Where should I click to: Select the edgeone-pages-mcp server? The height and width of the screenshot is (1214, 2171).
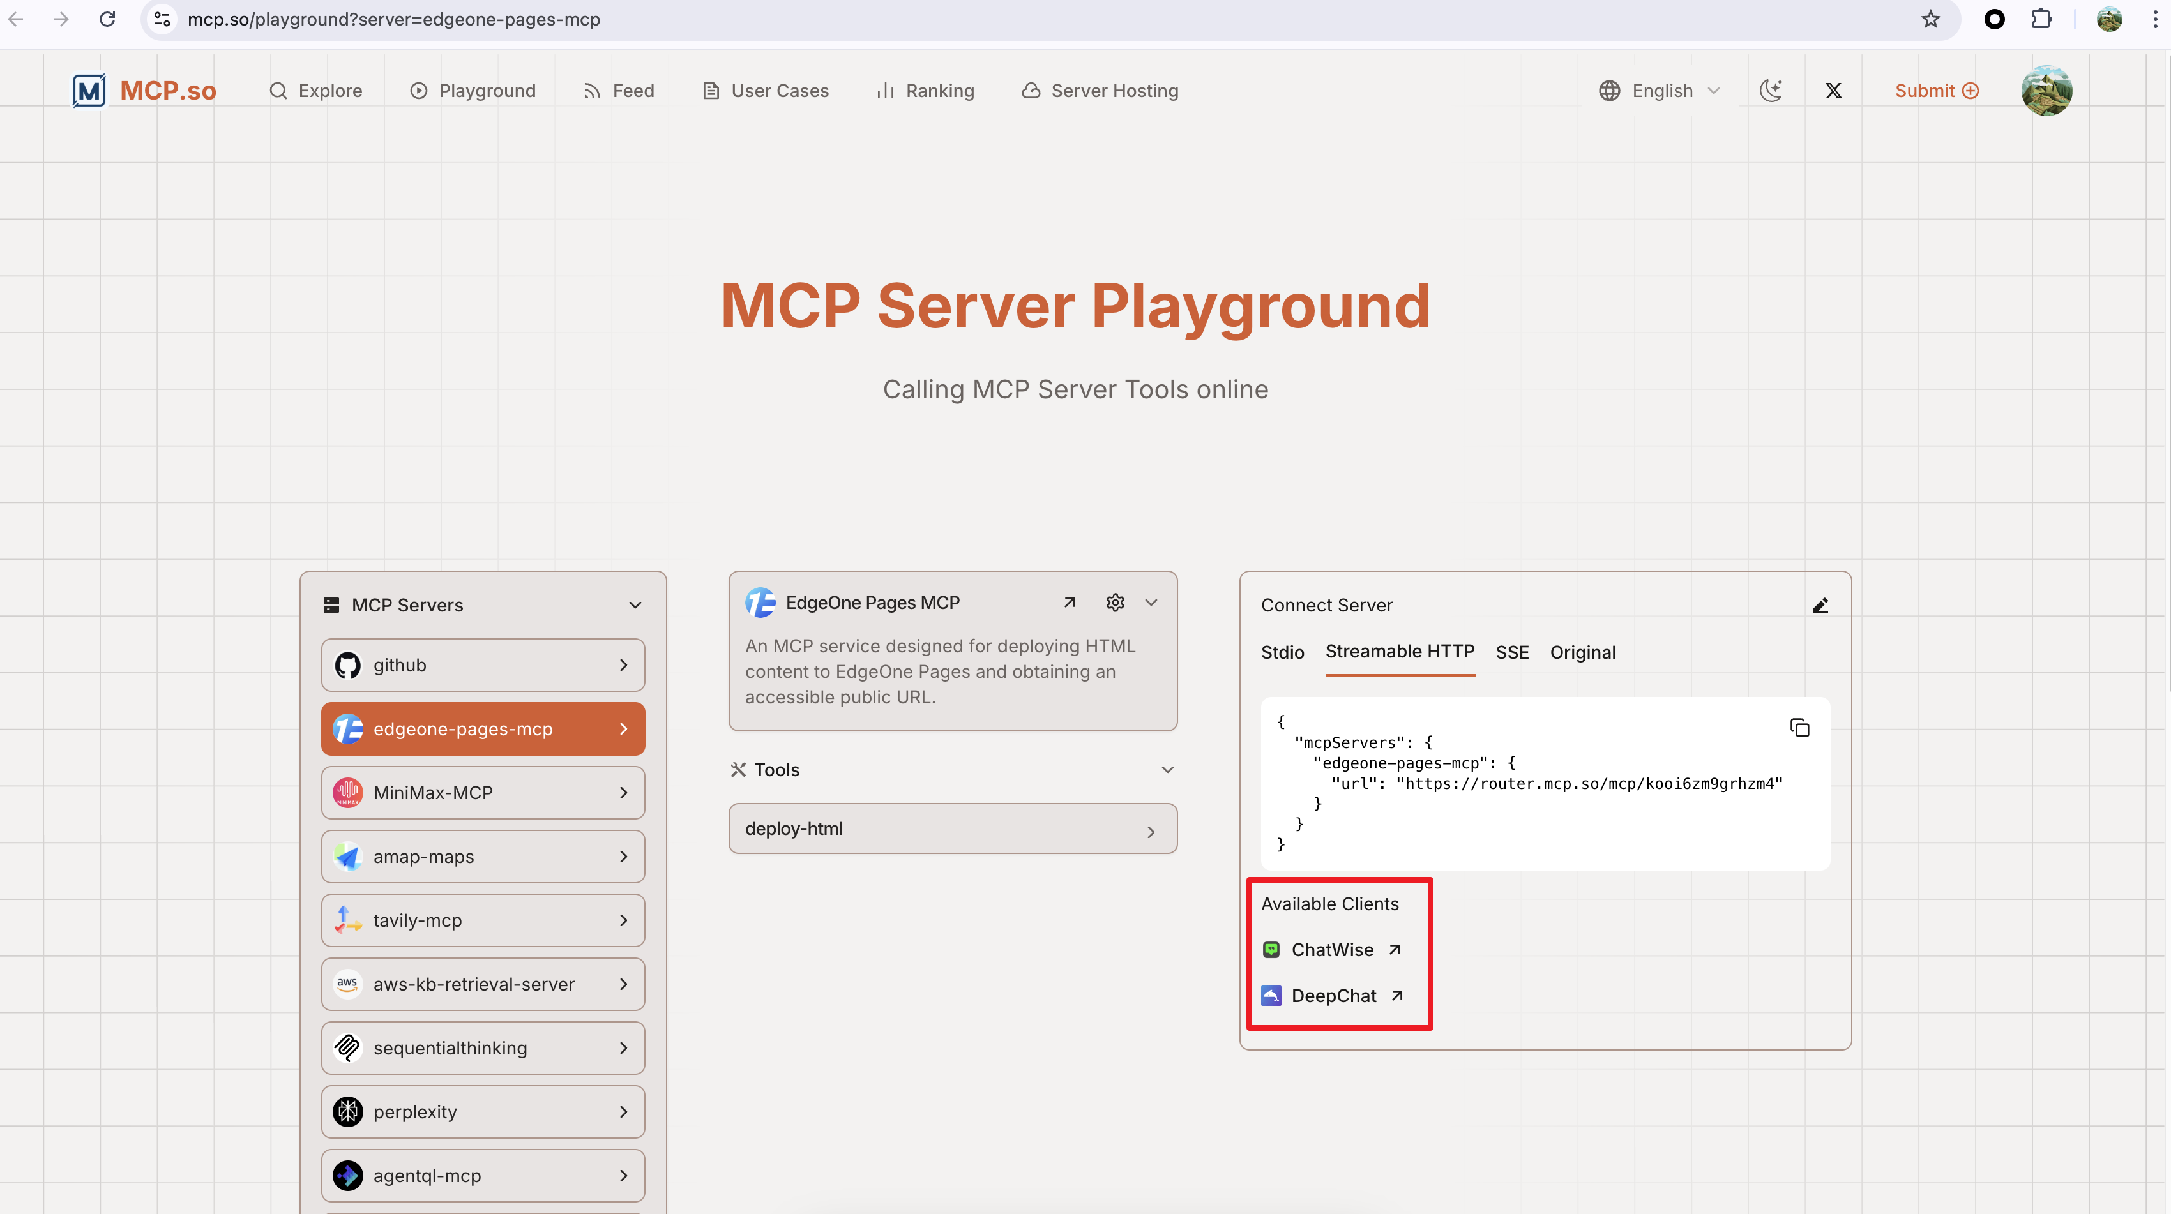pos(483,729)
